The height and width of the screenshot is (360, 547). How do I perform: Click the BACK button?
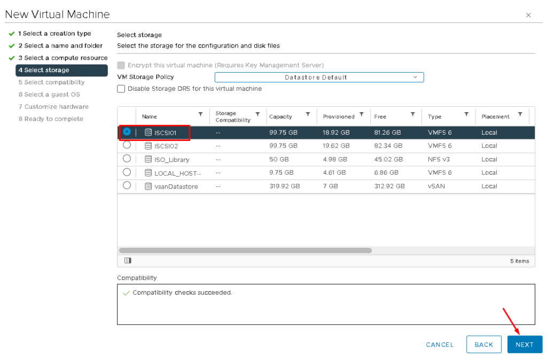tap(483, 345)
